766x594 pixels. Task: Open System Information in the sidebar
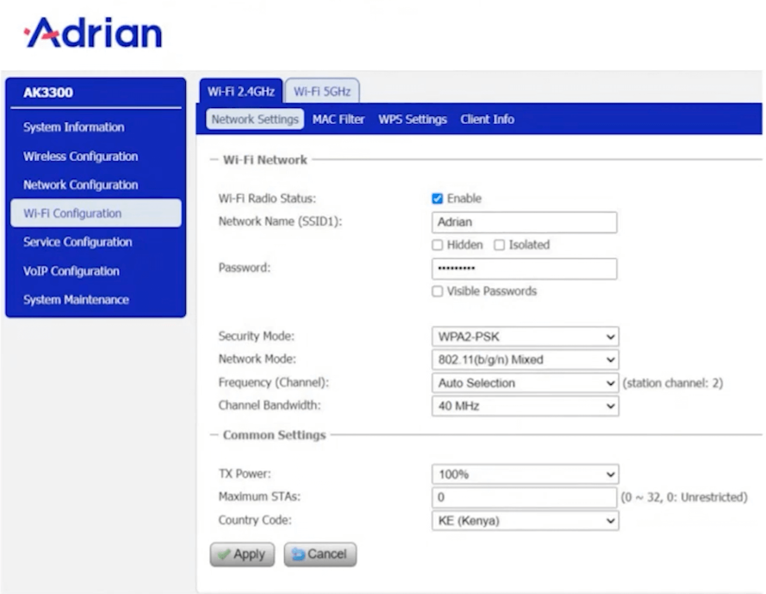pyautogui.click(x=74, y=127)
